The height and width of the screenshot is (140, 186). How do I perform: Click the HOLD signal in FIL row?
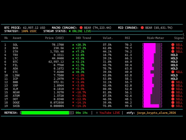174,65
